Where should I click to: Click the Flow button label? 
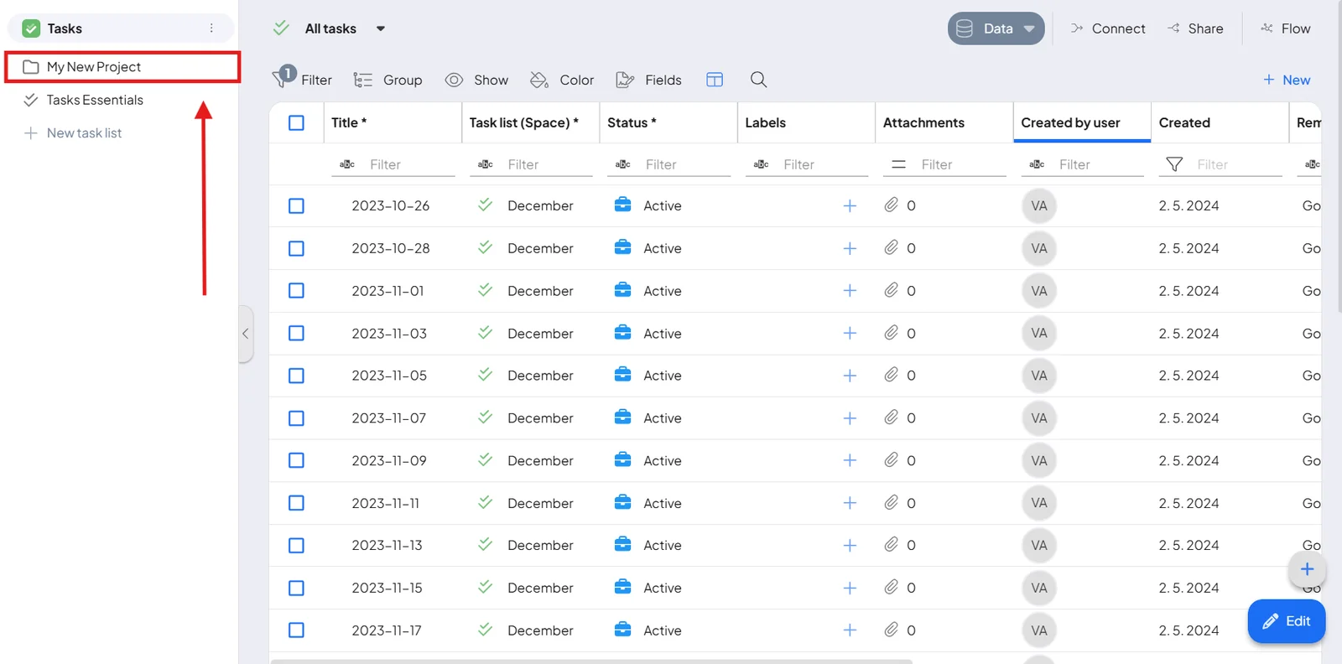[x=1296, y=29]
